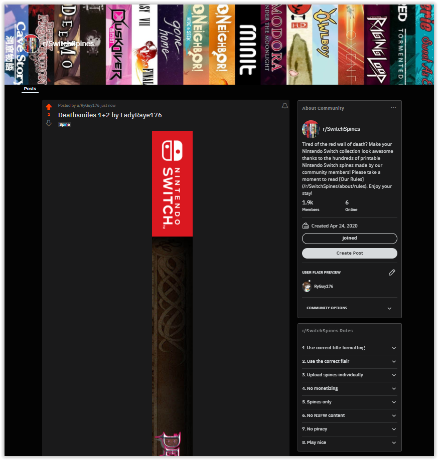
Task: Click the RyGuy176 flair preview avatar
Action: click(307, 286)
